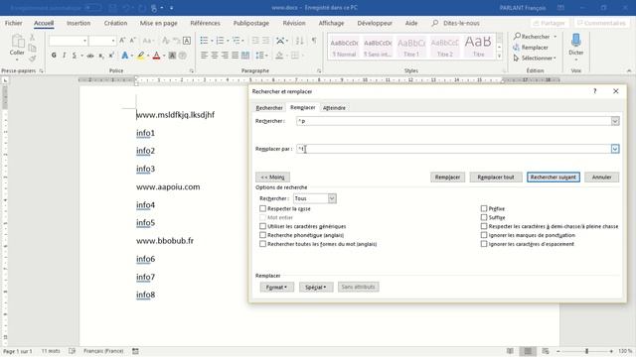Click the Remplacer button in dialog

tap(447, 178)
